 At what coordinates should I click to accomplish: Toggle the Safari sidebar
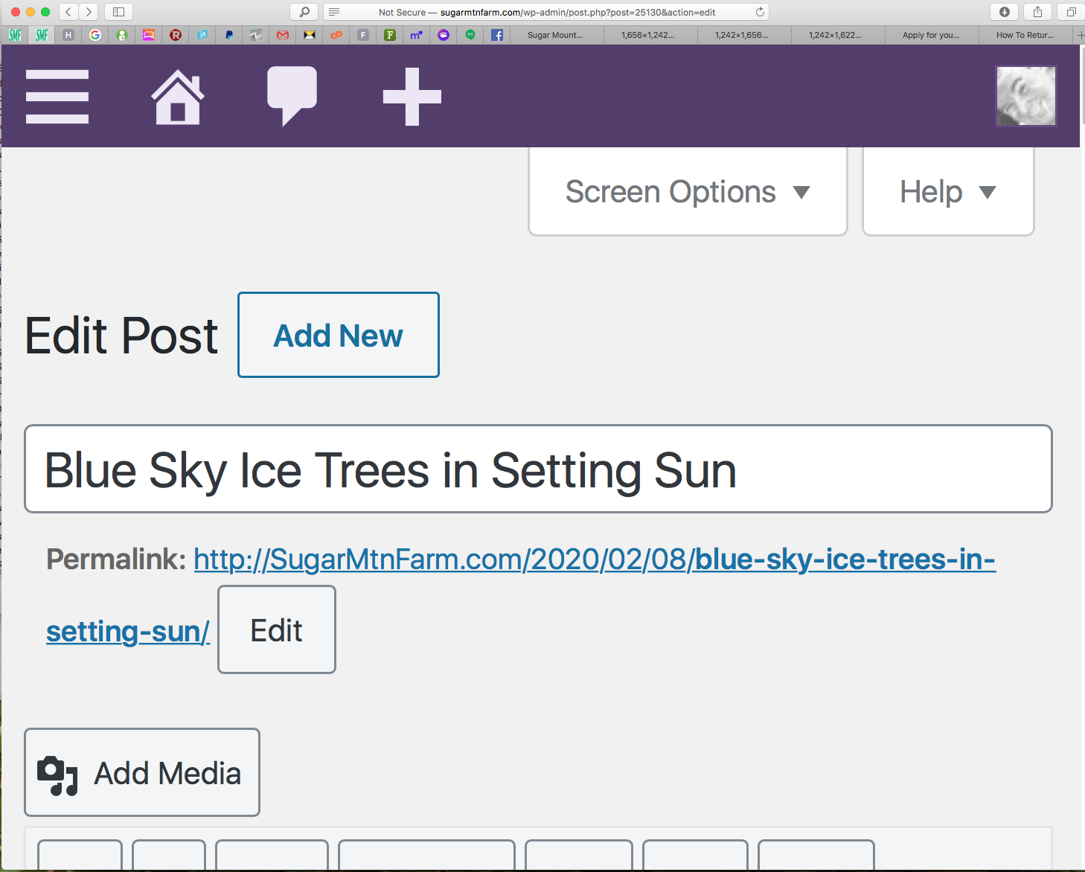coord(118,12)
